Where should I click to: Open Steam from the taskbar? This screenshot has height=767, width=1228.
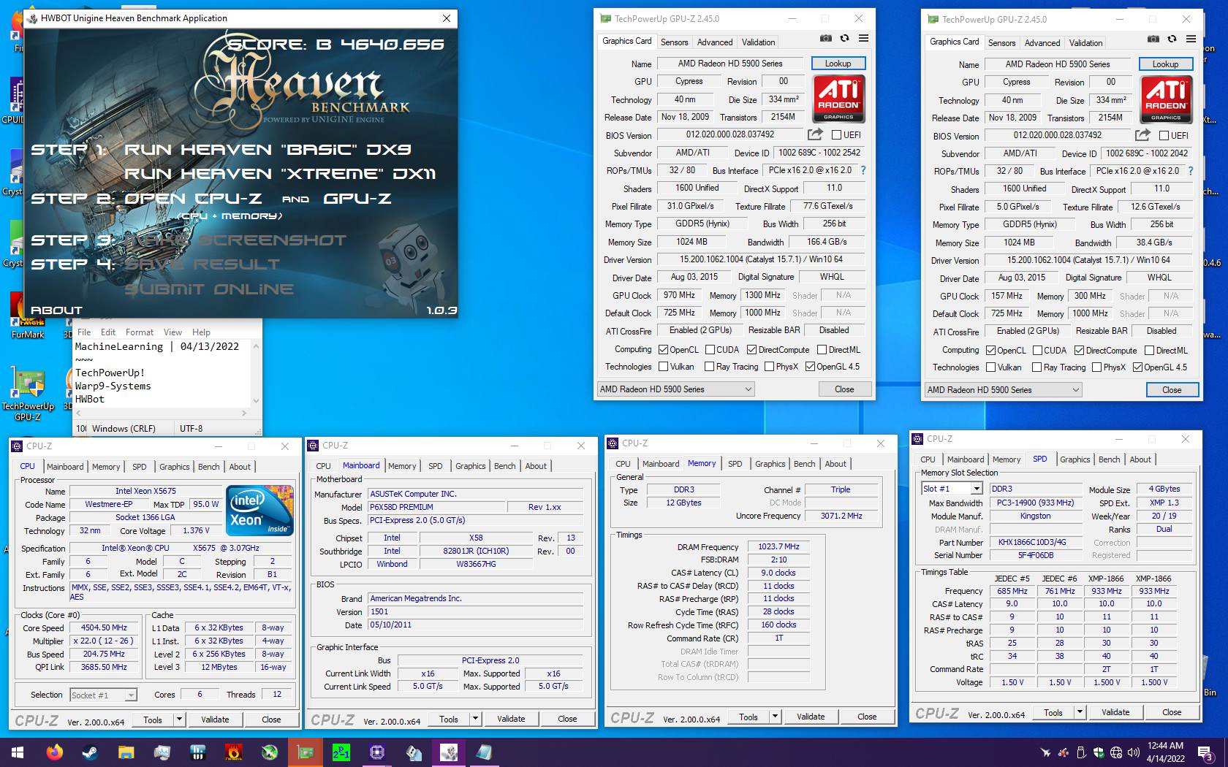[91, 752]
